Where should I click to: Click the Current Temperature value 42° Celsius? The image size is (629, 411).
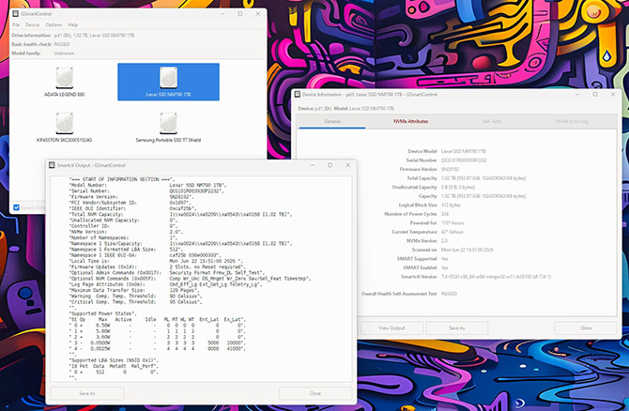(453, 232)
